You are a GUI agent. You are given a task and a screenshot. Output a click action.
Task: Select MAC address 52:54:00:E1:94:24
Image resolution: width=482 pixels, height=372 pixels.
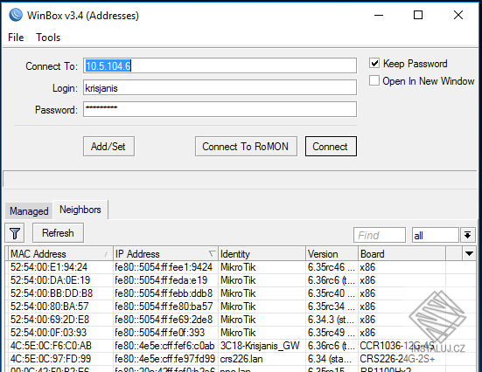coord(49,267)
